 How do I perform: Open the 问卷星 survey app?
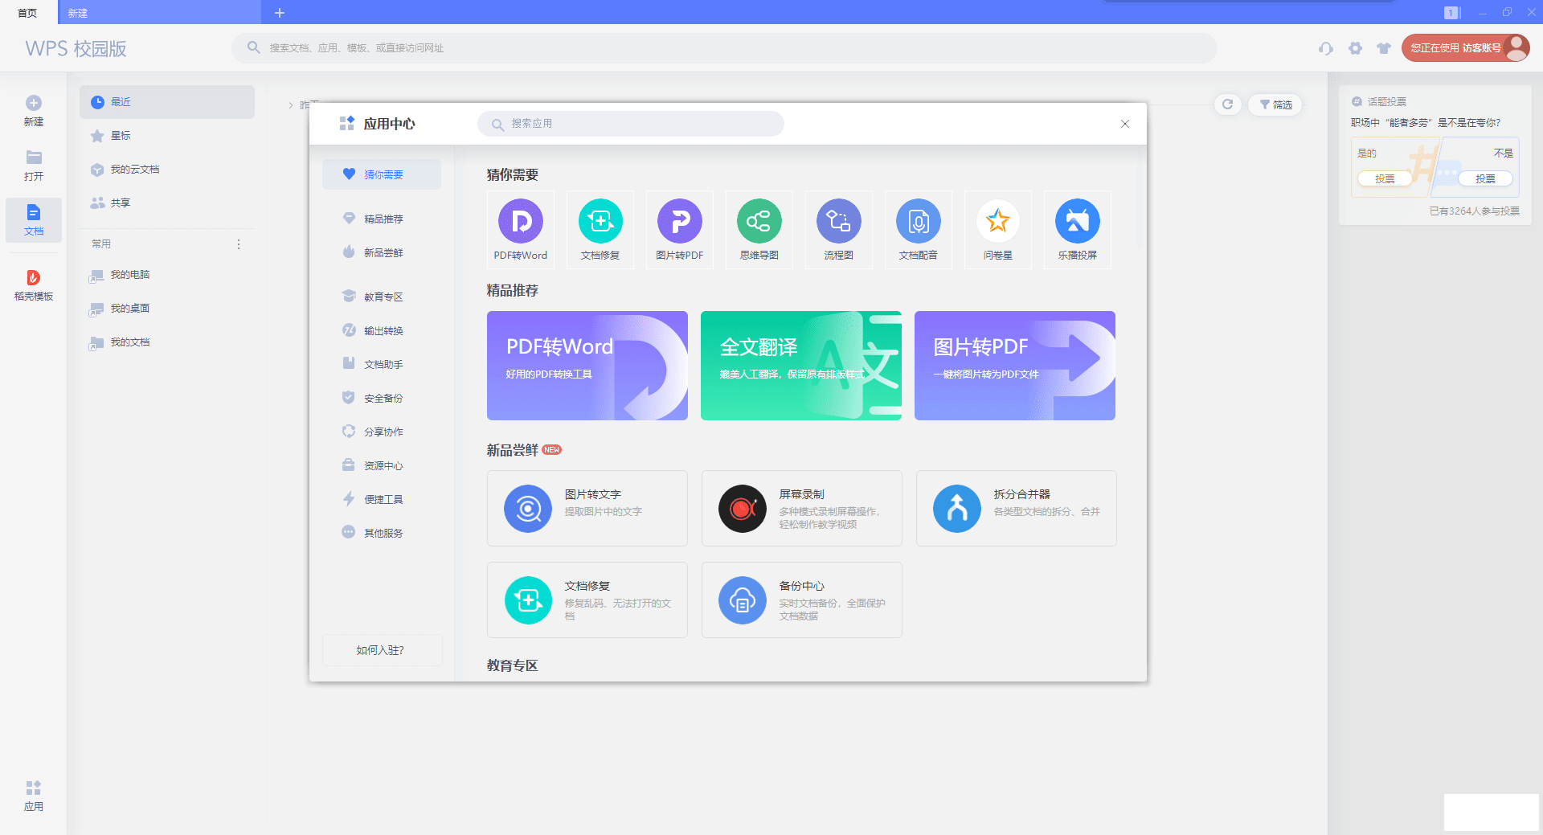pos(997,229)
